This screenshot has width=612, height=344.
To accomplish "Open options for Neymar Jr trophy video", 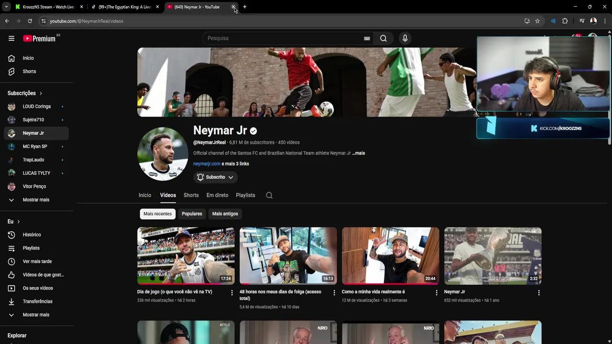I will (x=539, y=293).
